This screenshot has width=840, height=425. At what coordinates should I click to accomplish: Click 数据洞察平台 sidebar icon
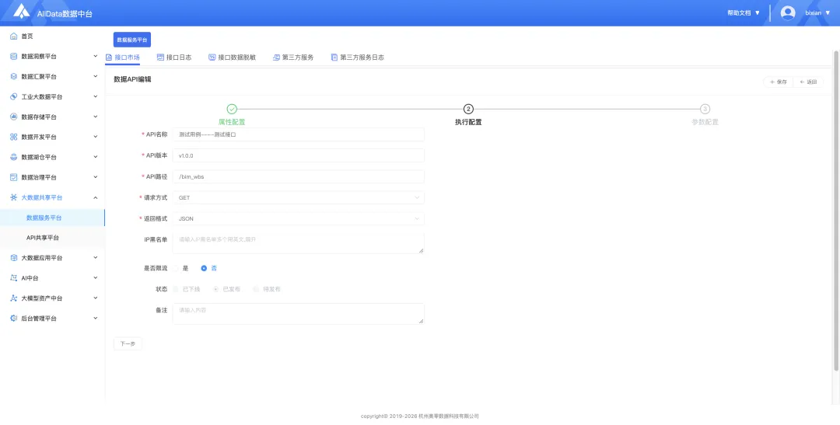(14, 56)
